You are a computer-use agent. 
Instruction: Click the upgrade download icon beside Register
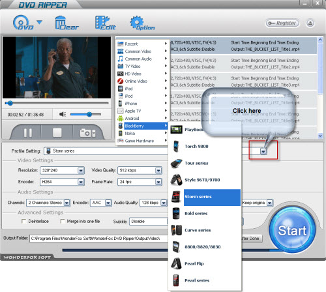(x=310, y=23)
